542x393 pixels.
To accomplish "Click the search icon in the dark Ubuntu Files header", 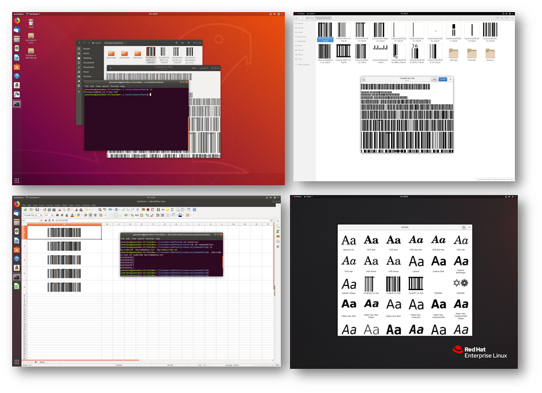I will [x=176, y=43].
